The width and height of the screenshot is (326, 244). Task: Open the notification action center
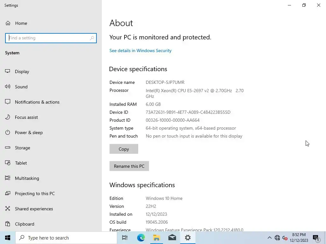point(316,238)
